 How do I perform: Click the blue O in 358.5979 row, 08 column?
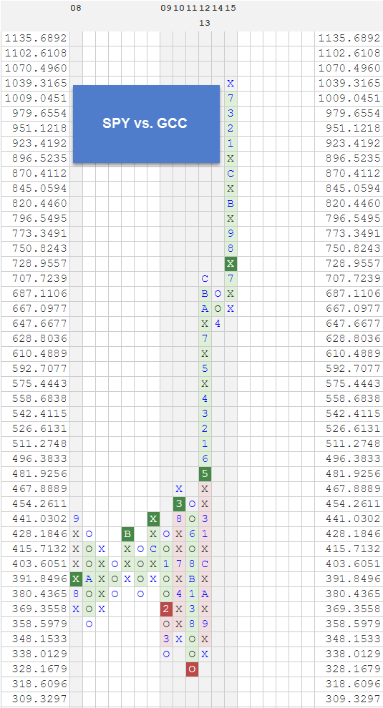(89, 624)
